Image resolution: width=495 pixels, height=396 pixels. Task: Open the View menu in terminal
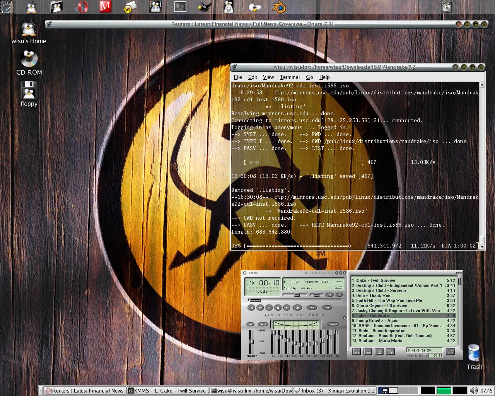click(x=268, y=77)
